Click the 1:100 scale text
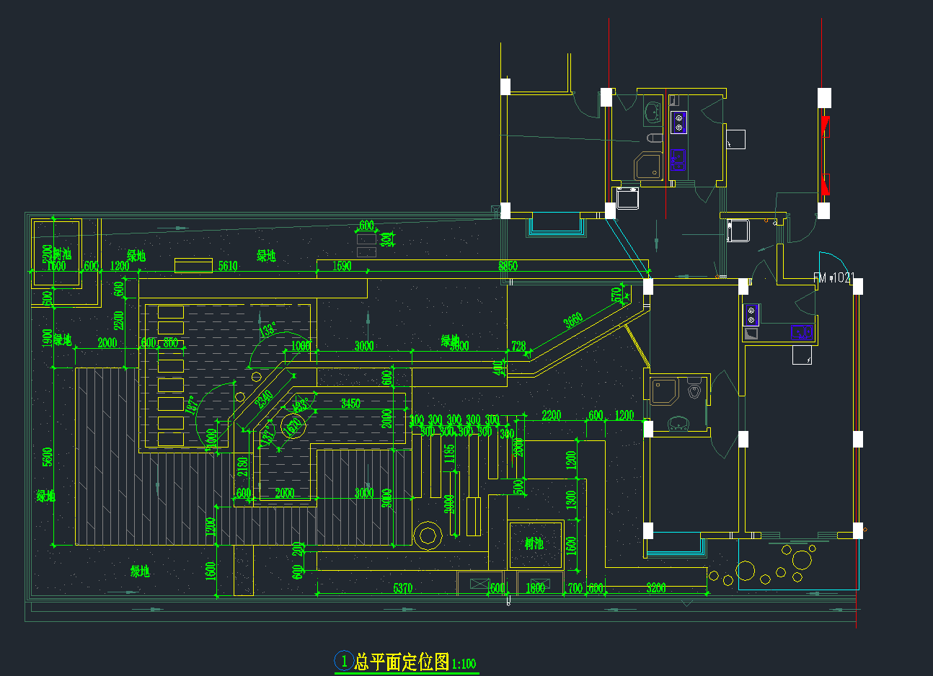 464,664
